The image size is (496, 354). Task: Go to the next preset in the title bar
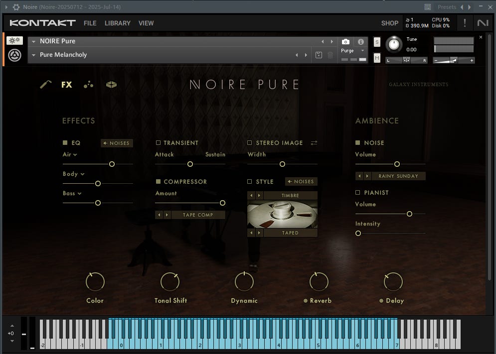[x=470, y=7]
